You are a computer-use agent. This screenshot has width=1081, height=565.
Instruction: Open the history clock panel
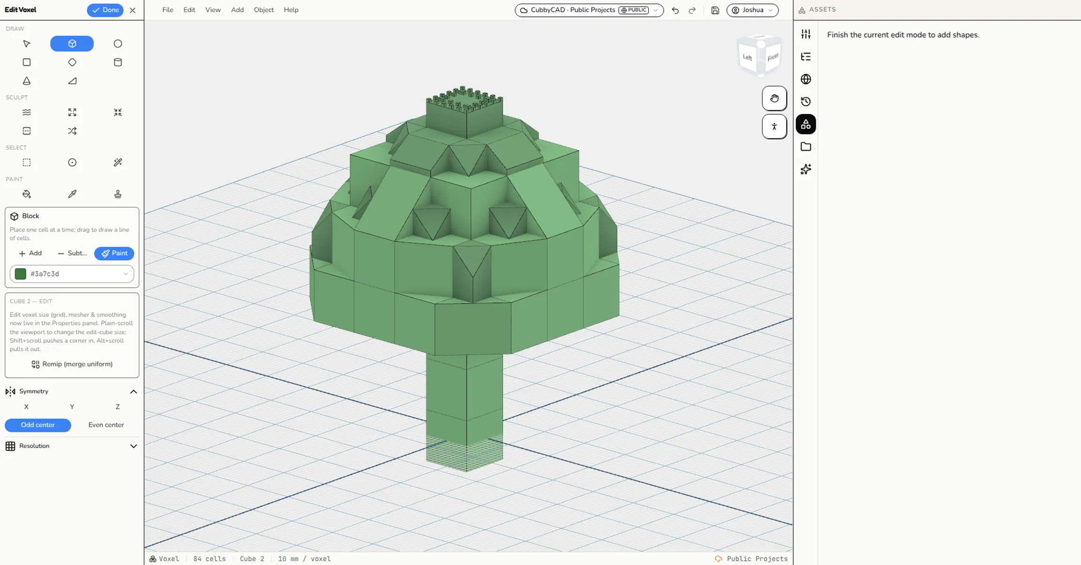[806, 102]
